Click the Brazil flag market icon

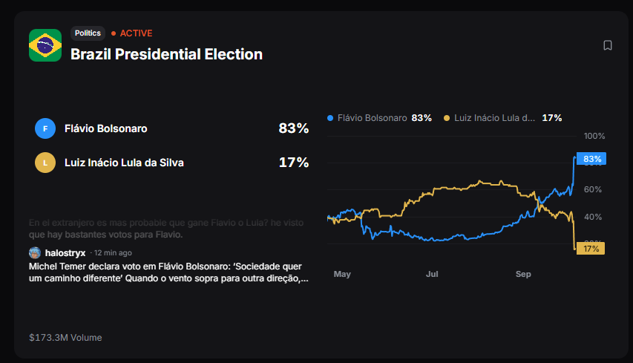(45, 45)
